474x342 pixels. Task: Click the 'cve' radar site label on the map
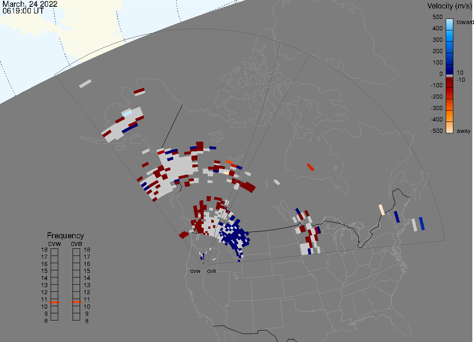[x=212, y=271]
